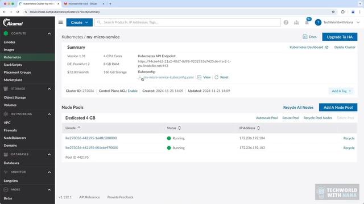
Task: Open NodeBalancers in the sidebar
Action: [15, 138]
